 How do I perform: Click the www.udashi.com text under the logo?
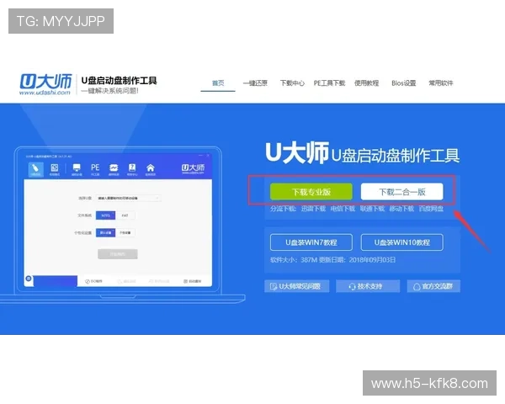[x=45, y=93]
